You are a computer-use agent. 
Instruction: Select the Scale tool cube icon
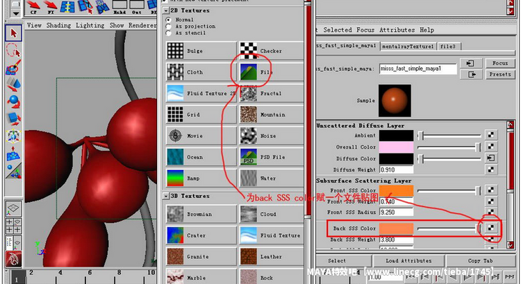pyautogui.click(x=13, y=119)
